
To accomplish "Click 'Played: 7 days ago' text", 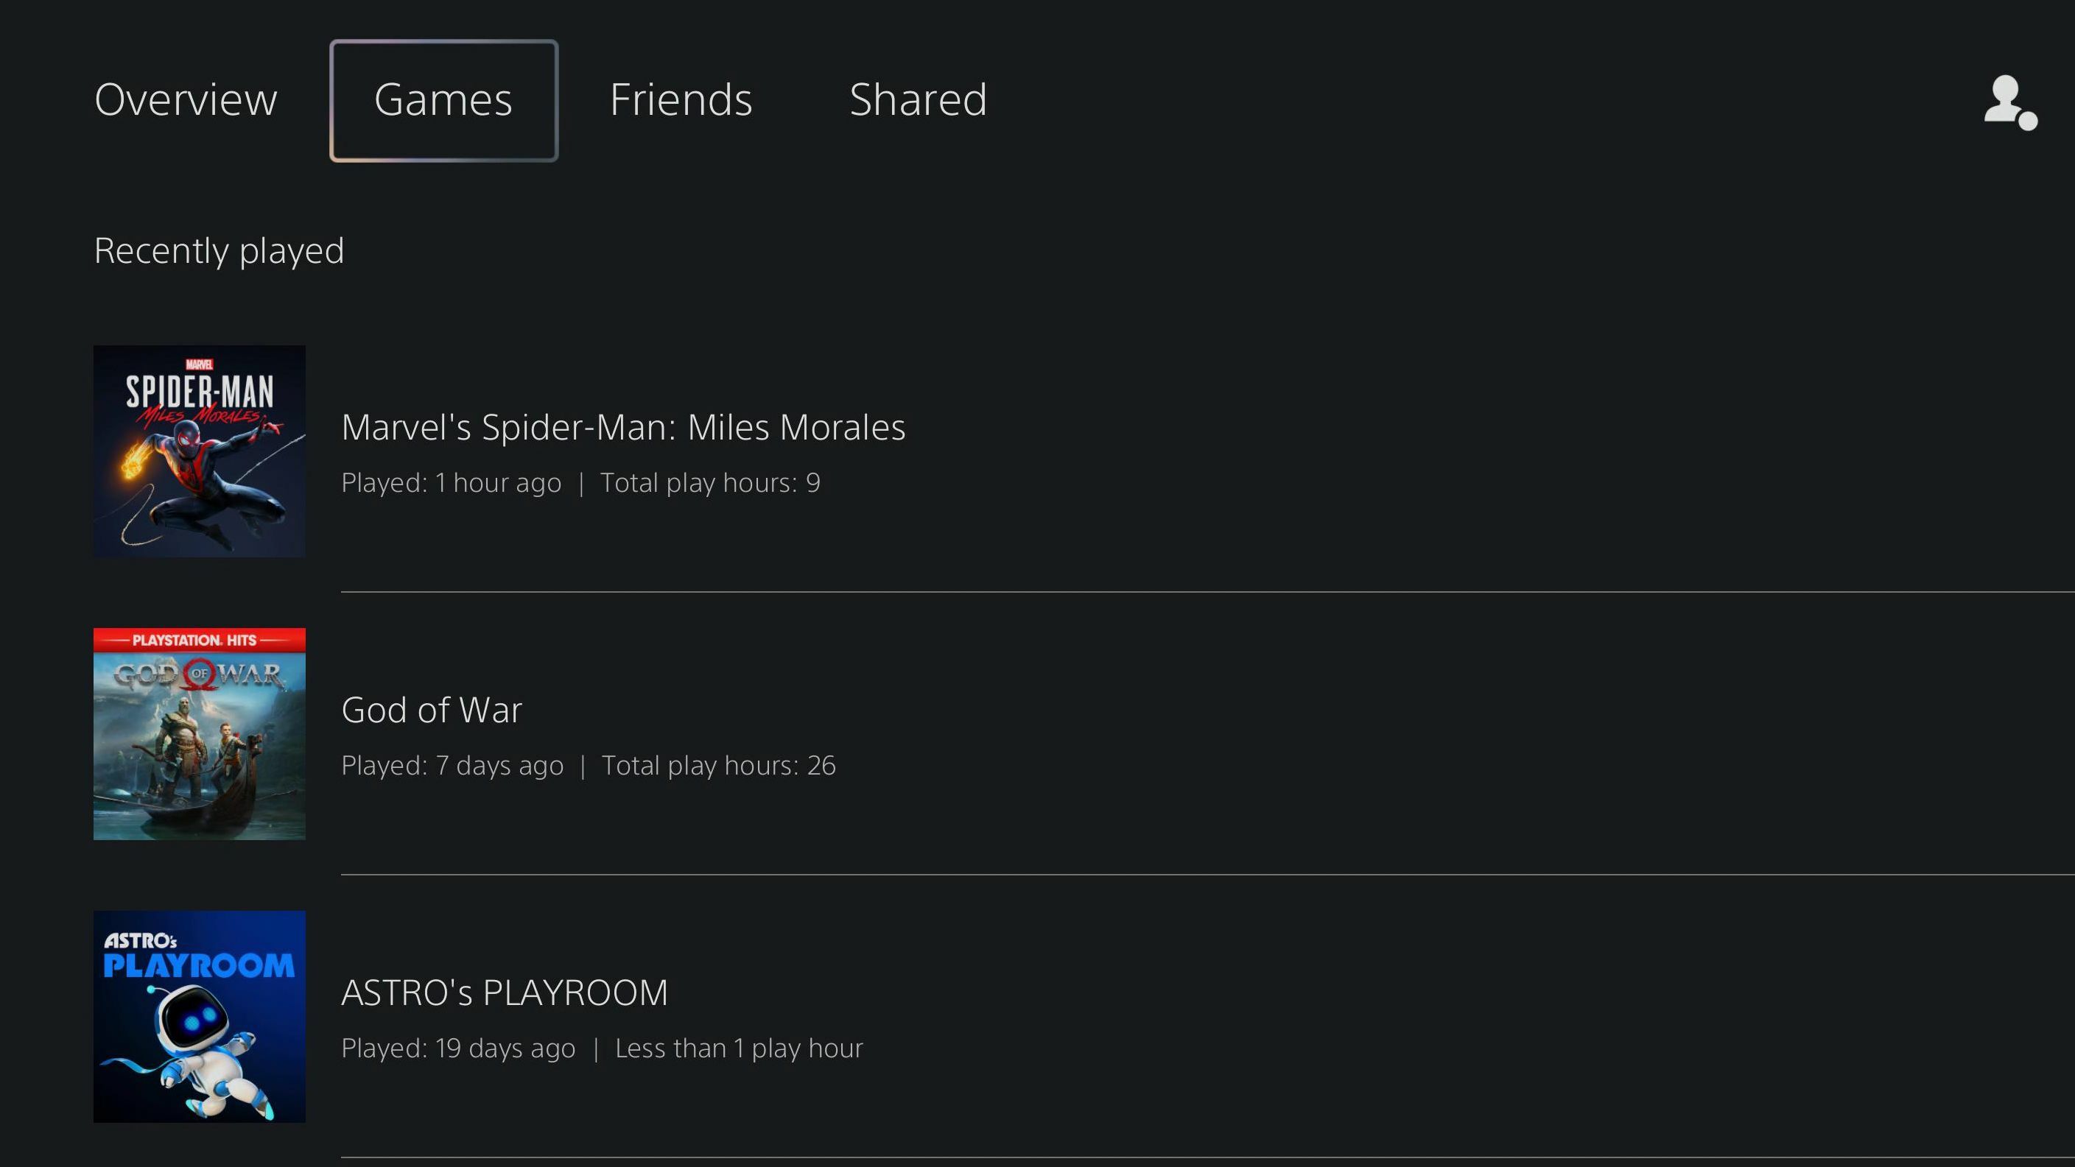I will (453, 765).
